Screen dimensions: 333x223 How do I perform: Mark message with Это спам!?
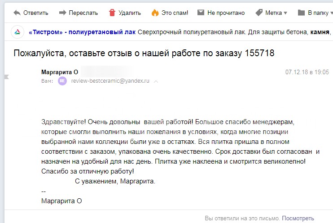(175, 13)
